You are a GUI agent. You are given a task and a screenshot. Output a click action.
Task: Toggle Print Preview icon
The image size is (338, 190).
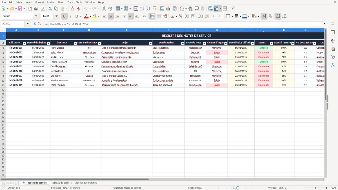coord(43,9)
